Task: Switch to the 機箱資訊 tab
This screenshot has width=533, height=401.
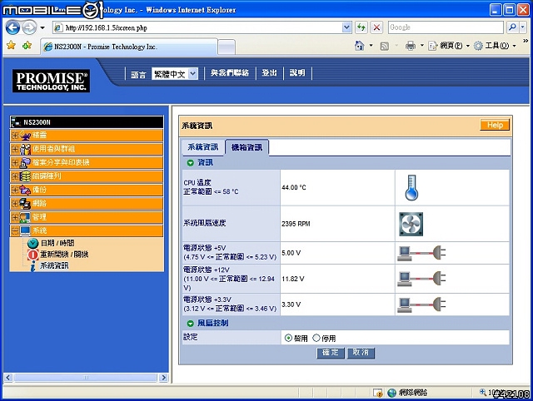Action: (247, 147)
